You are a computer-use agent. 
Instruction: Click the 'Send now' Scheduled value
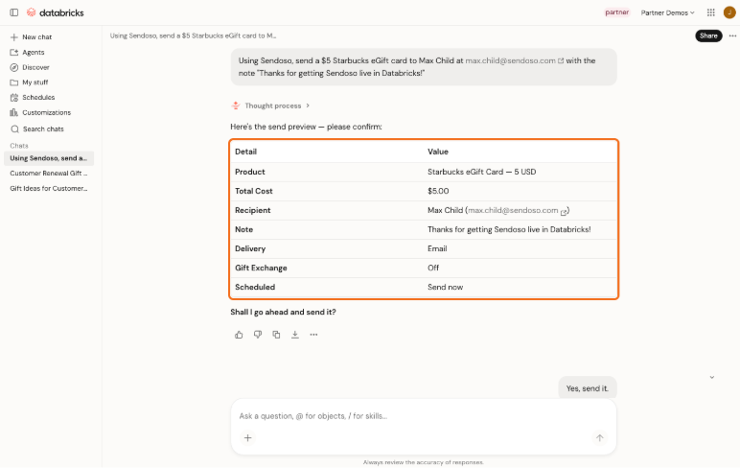[x=445, y=287]
